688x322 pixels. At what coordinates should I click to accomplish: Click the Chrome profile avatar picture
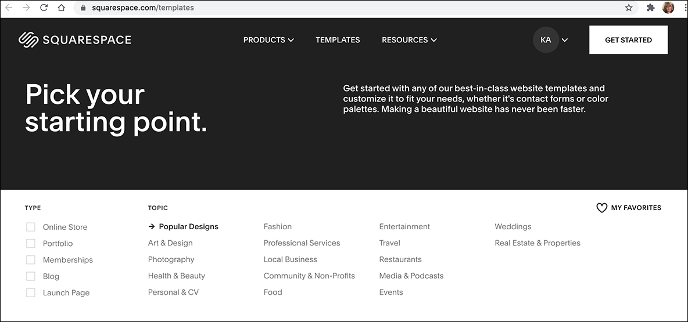pos(668,8)
